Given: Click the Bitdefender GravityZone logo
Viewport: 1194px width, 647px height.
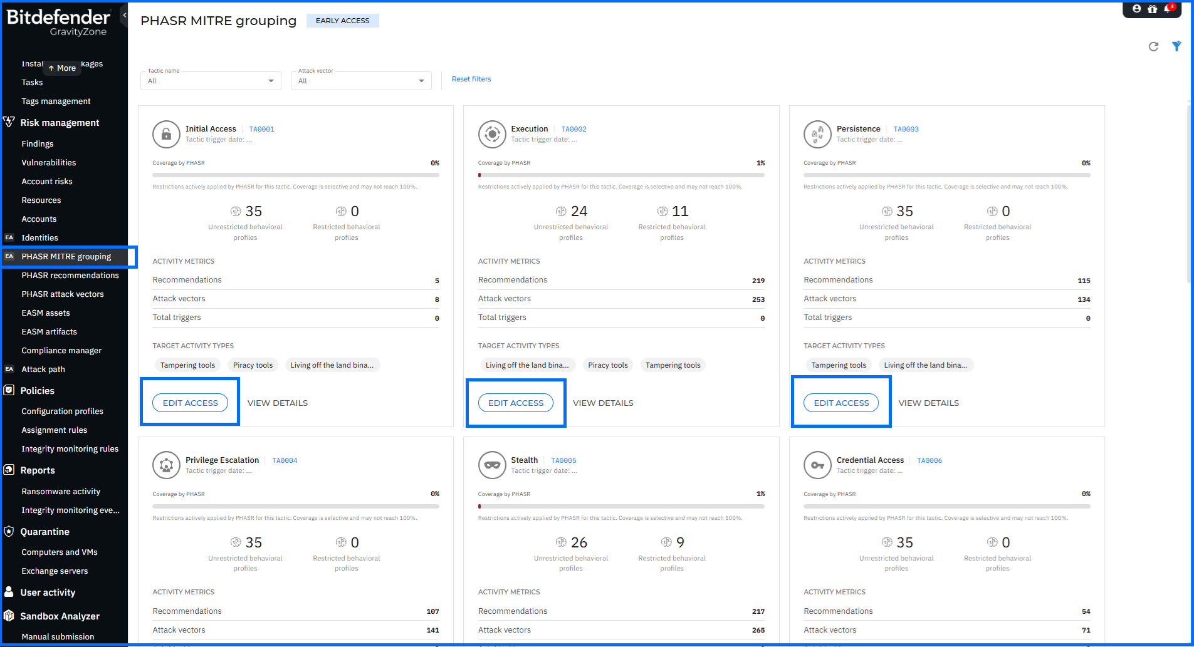Looking at the screenshot, I should coord(58,23).
